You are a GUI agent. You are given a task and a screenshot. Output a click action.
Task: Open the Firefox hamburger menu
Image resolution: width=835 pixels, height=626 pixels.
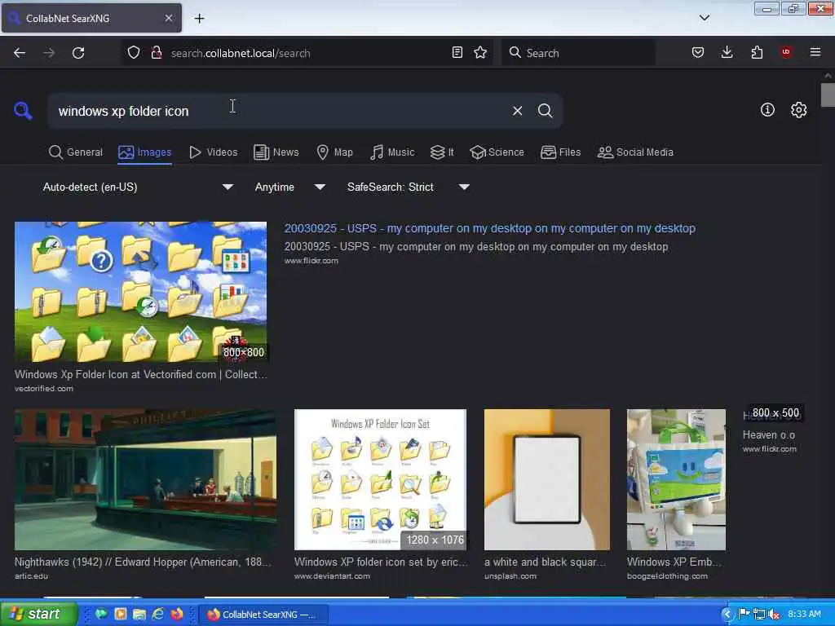[815, 52]
